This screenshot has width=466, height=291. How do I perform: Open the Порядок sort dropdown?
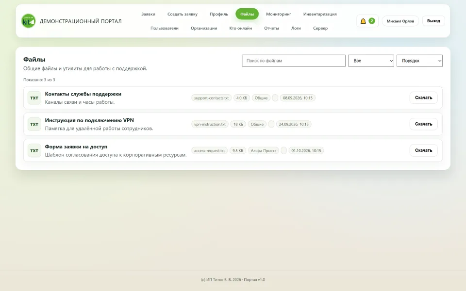(x=419, y=61)
